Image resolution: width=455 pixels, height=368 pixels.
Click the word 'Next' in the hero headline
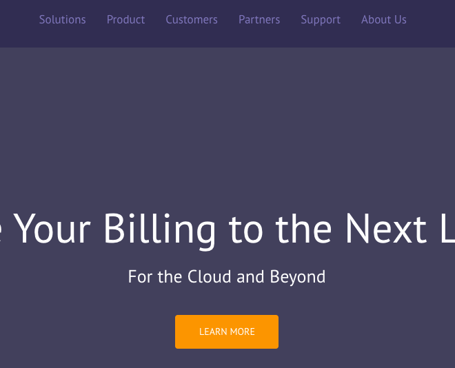[386, 229]
